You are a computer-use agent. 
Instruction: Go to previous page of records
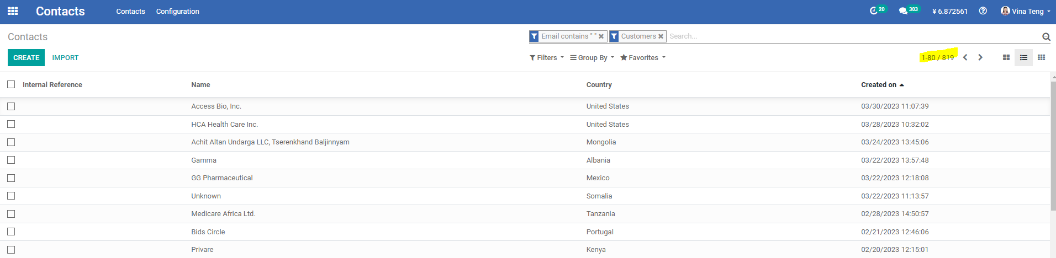coord(965,57)
